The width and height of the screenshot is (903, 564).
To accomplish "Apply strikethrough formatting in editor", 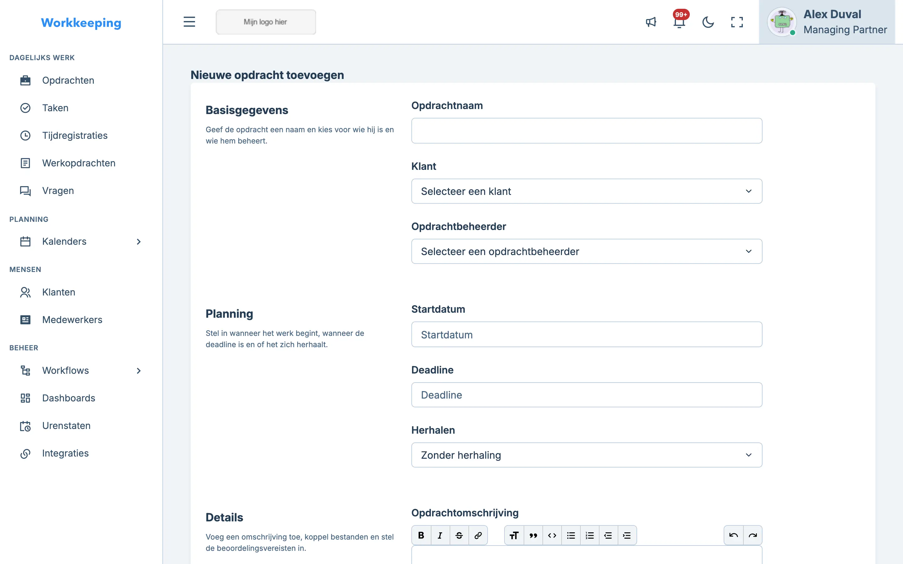I will coord(459,535).
